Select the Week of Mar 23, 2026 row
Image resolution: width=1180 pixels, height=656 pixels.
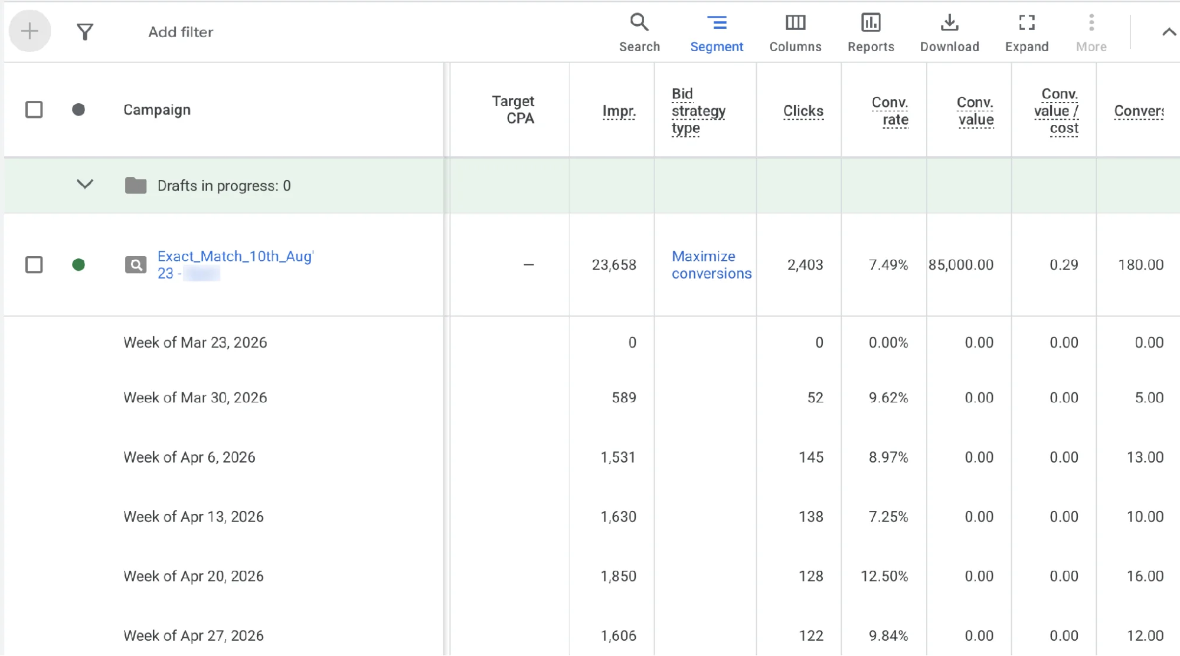[195, 343]
